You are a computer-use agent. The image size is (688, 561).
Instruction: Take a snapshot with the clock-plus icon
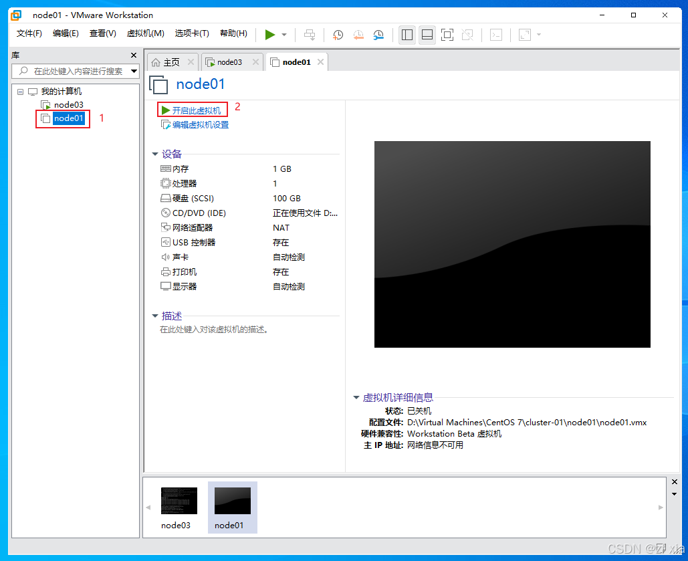pyautogui.click(x=338, y=35)
